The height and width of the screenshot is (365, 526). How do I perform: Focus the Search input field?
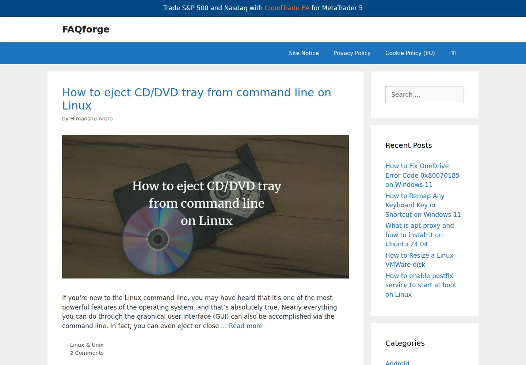(424, 95)
